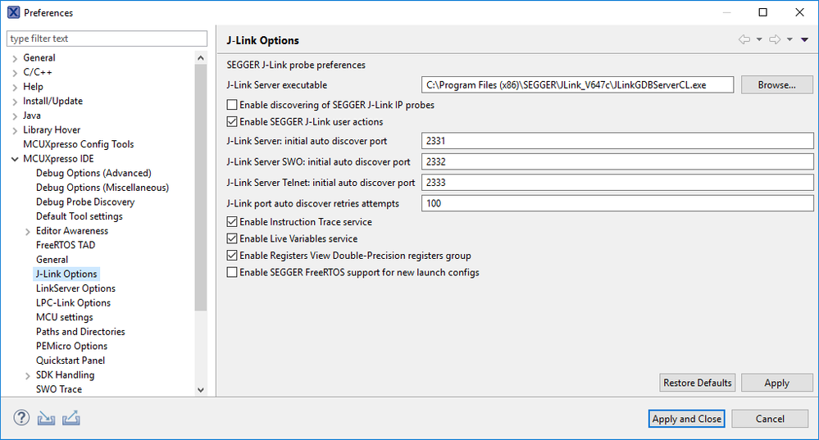Click Restore Defaults button
Screen dimensions: 819x440
(x=698, y=383)
